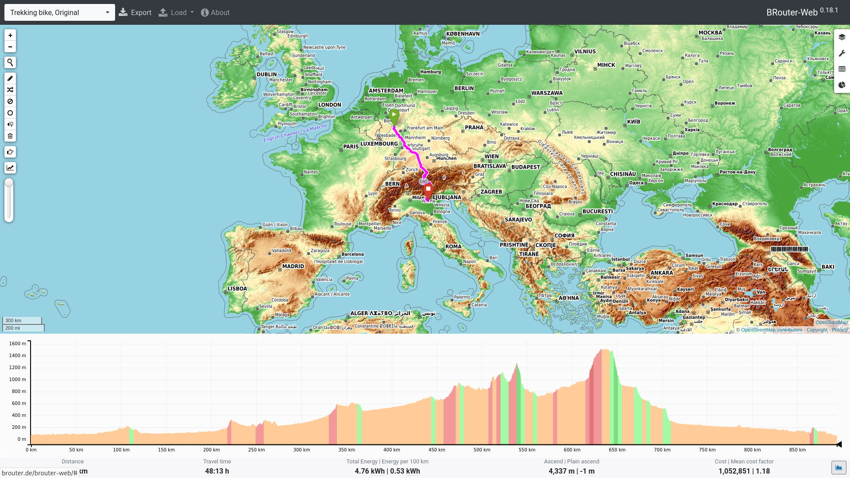Click the Export button
Image resolution: width=850 pixels, height=478 pixels.
pyautogui.click(x=135, y=12)
